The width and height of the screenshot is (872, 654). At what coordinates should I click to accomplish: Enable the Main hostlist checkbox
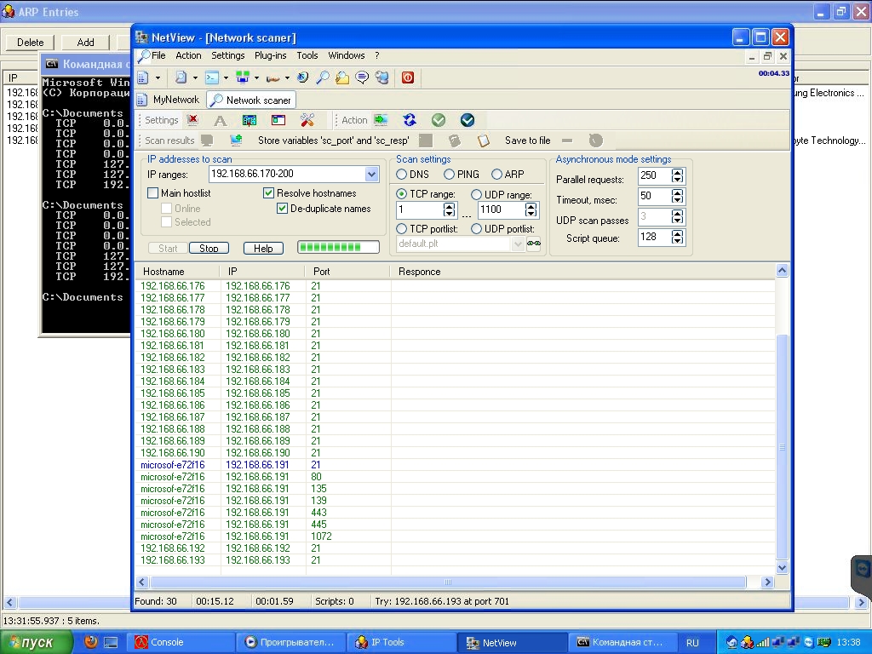pos(153,193)
